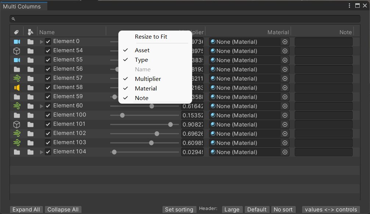Click the type column header icon
Viewport: 370px width, 214px height.
click(30, 32)
